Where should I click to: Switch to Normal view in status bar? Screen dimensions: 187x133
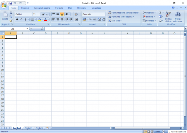[145, 131]
